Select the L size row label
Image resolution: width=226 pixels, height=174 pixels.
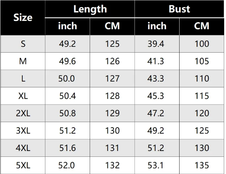click(23, 78)
